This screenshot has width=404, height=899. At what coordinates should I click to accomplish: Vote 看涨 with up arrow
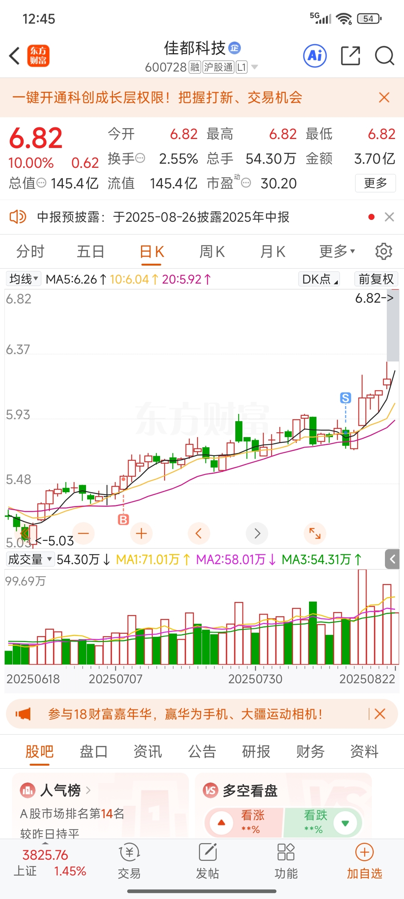click(221, 823)
